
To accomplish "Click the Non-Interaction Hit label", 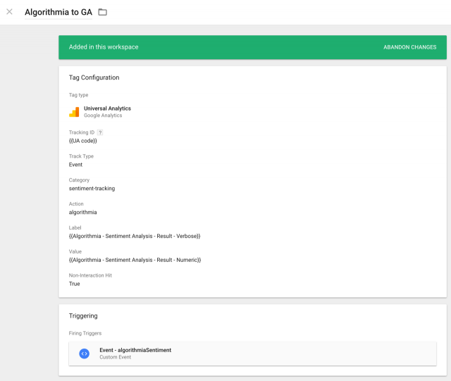I will 90,275.
